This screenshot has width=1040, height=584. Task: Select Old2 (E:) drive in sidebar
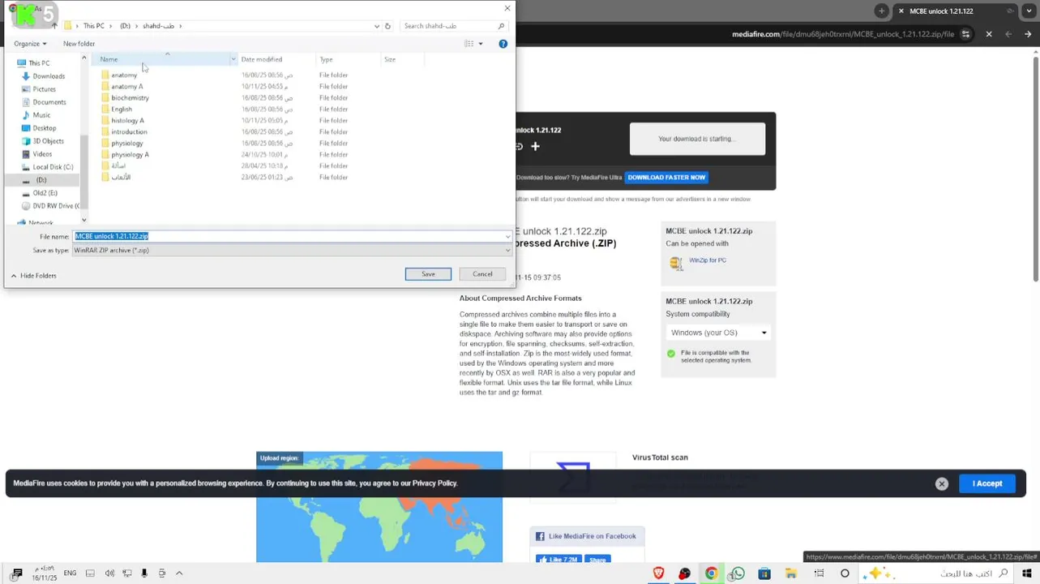45,193
